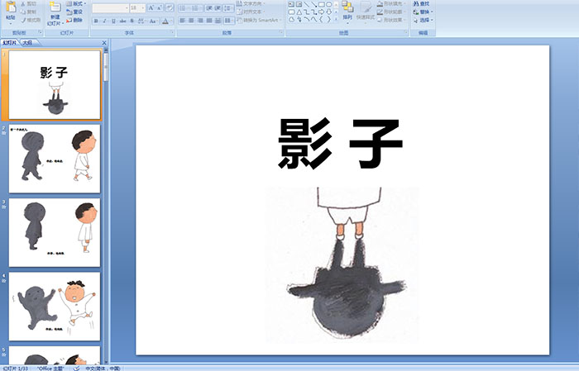Click the Font Color red A swatch

click(165, 21)
